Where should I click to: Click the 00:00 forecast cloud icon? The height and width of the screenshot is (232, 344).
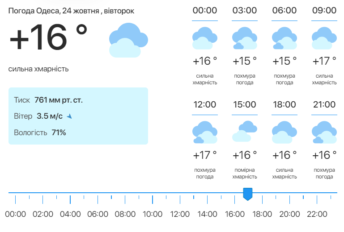pos(204,38)
